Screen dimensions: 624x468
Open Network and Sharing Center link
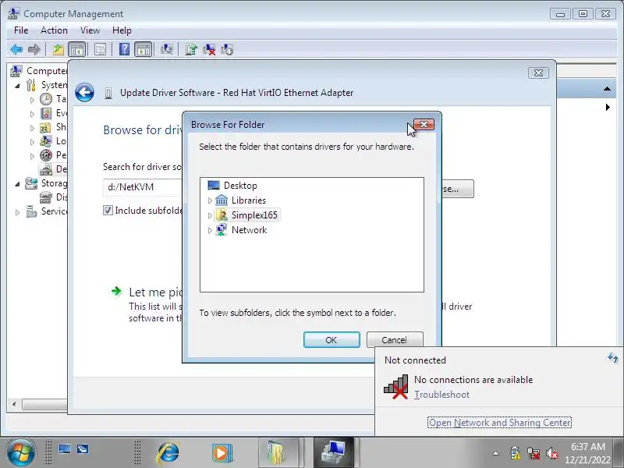499,422
